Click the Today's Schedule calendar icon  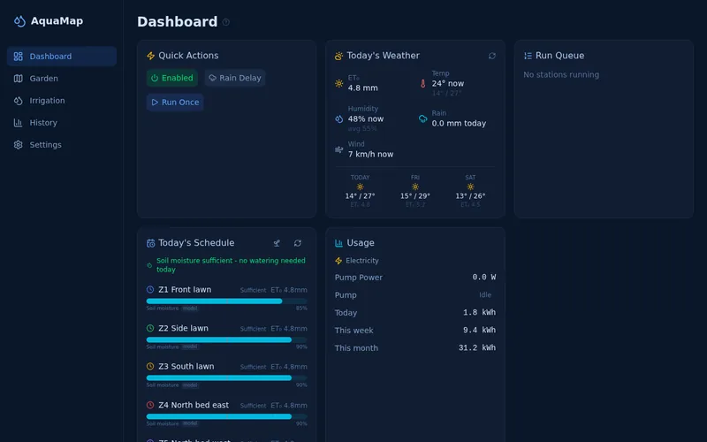pos(150,243)
